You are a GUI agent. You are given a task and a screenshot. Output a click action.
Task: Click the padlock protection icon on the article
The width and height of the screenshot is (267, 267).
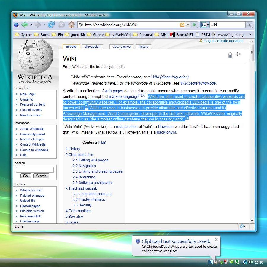pos(230,55)
